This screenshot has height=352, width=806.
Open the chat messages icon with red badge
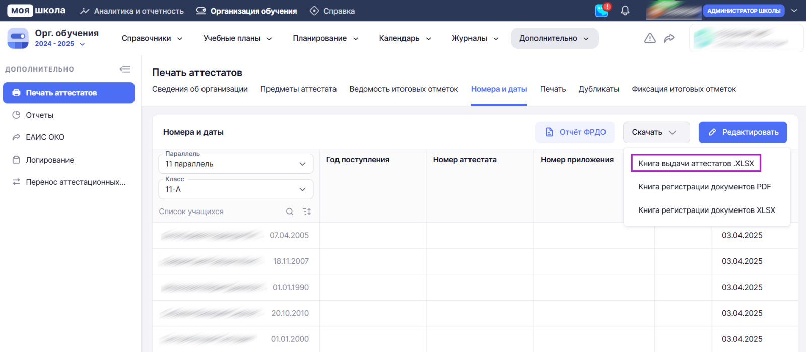coord(602,11)
